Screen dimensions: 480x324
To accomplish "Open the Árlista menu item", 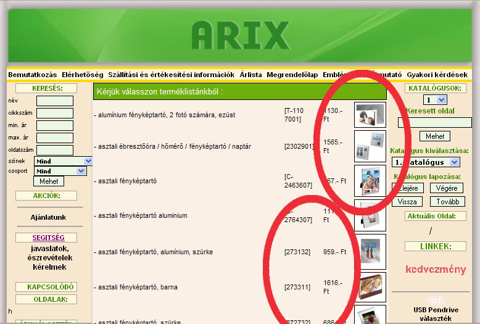I will [x=250, y=75].
